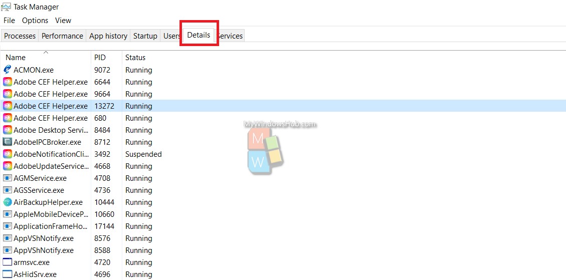Click the AirBackupHelper.exe icon

point(7,202)
